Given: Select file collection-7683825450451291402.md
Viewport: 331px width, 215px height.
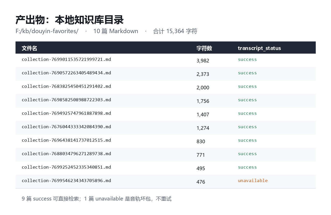Looking at the screenshot, I should 66,86.
